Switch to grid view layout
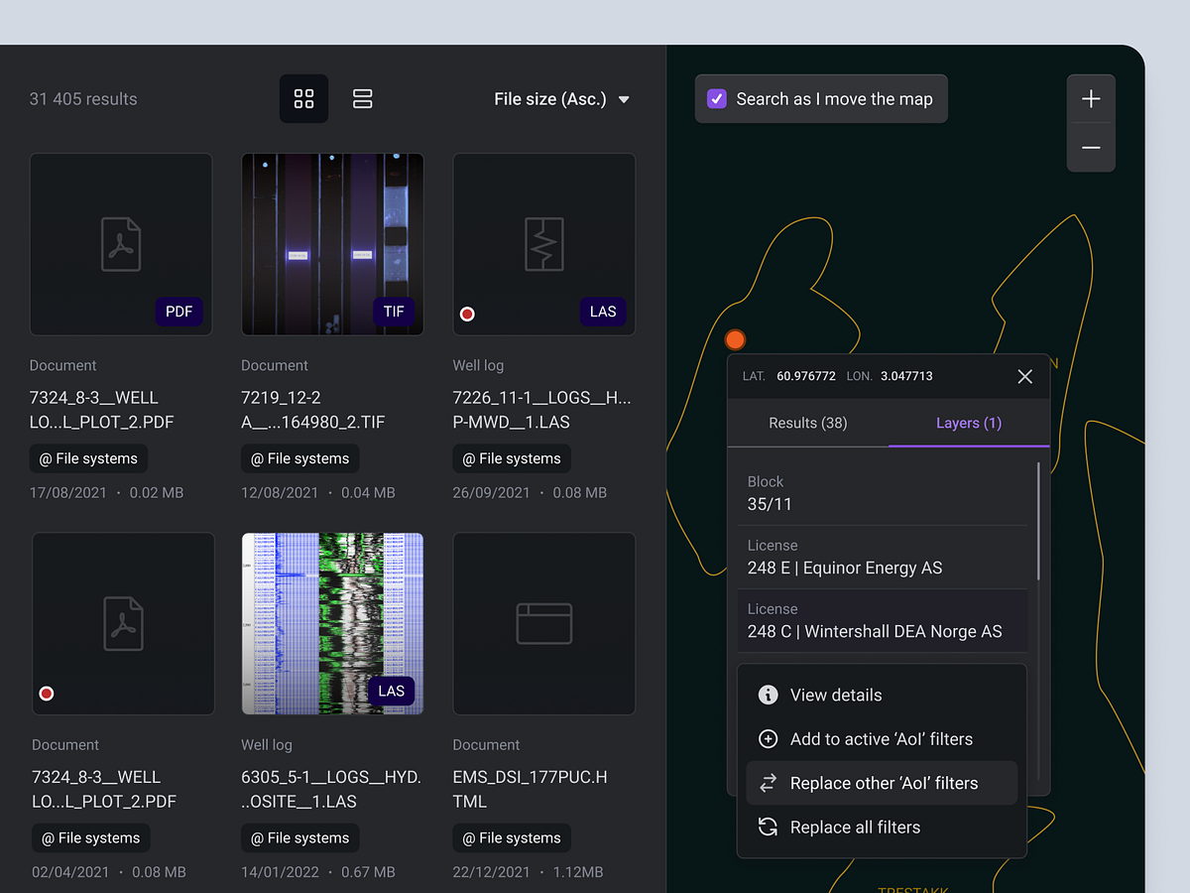The width and height of the screenshot is (1190, 893). 303,98
